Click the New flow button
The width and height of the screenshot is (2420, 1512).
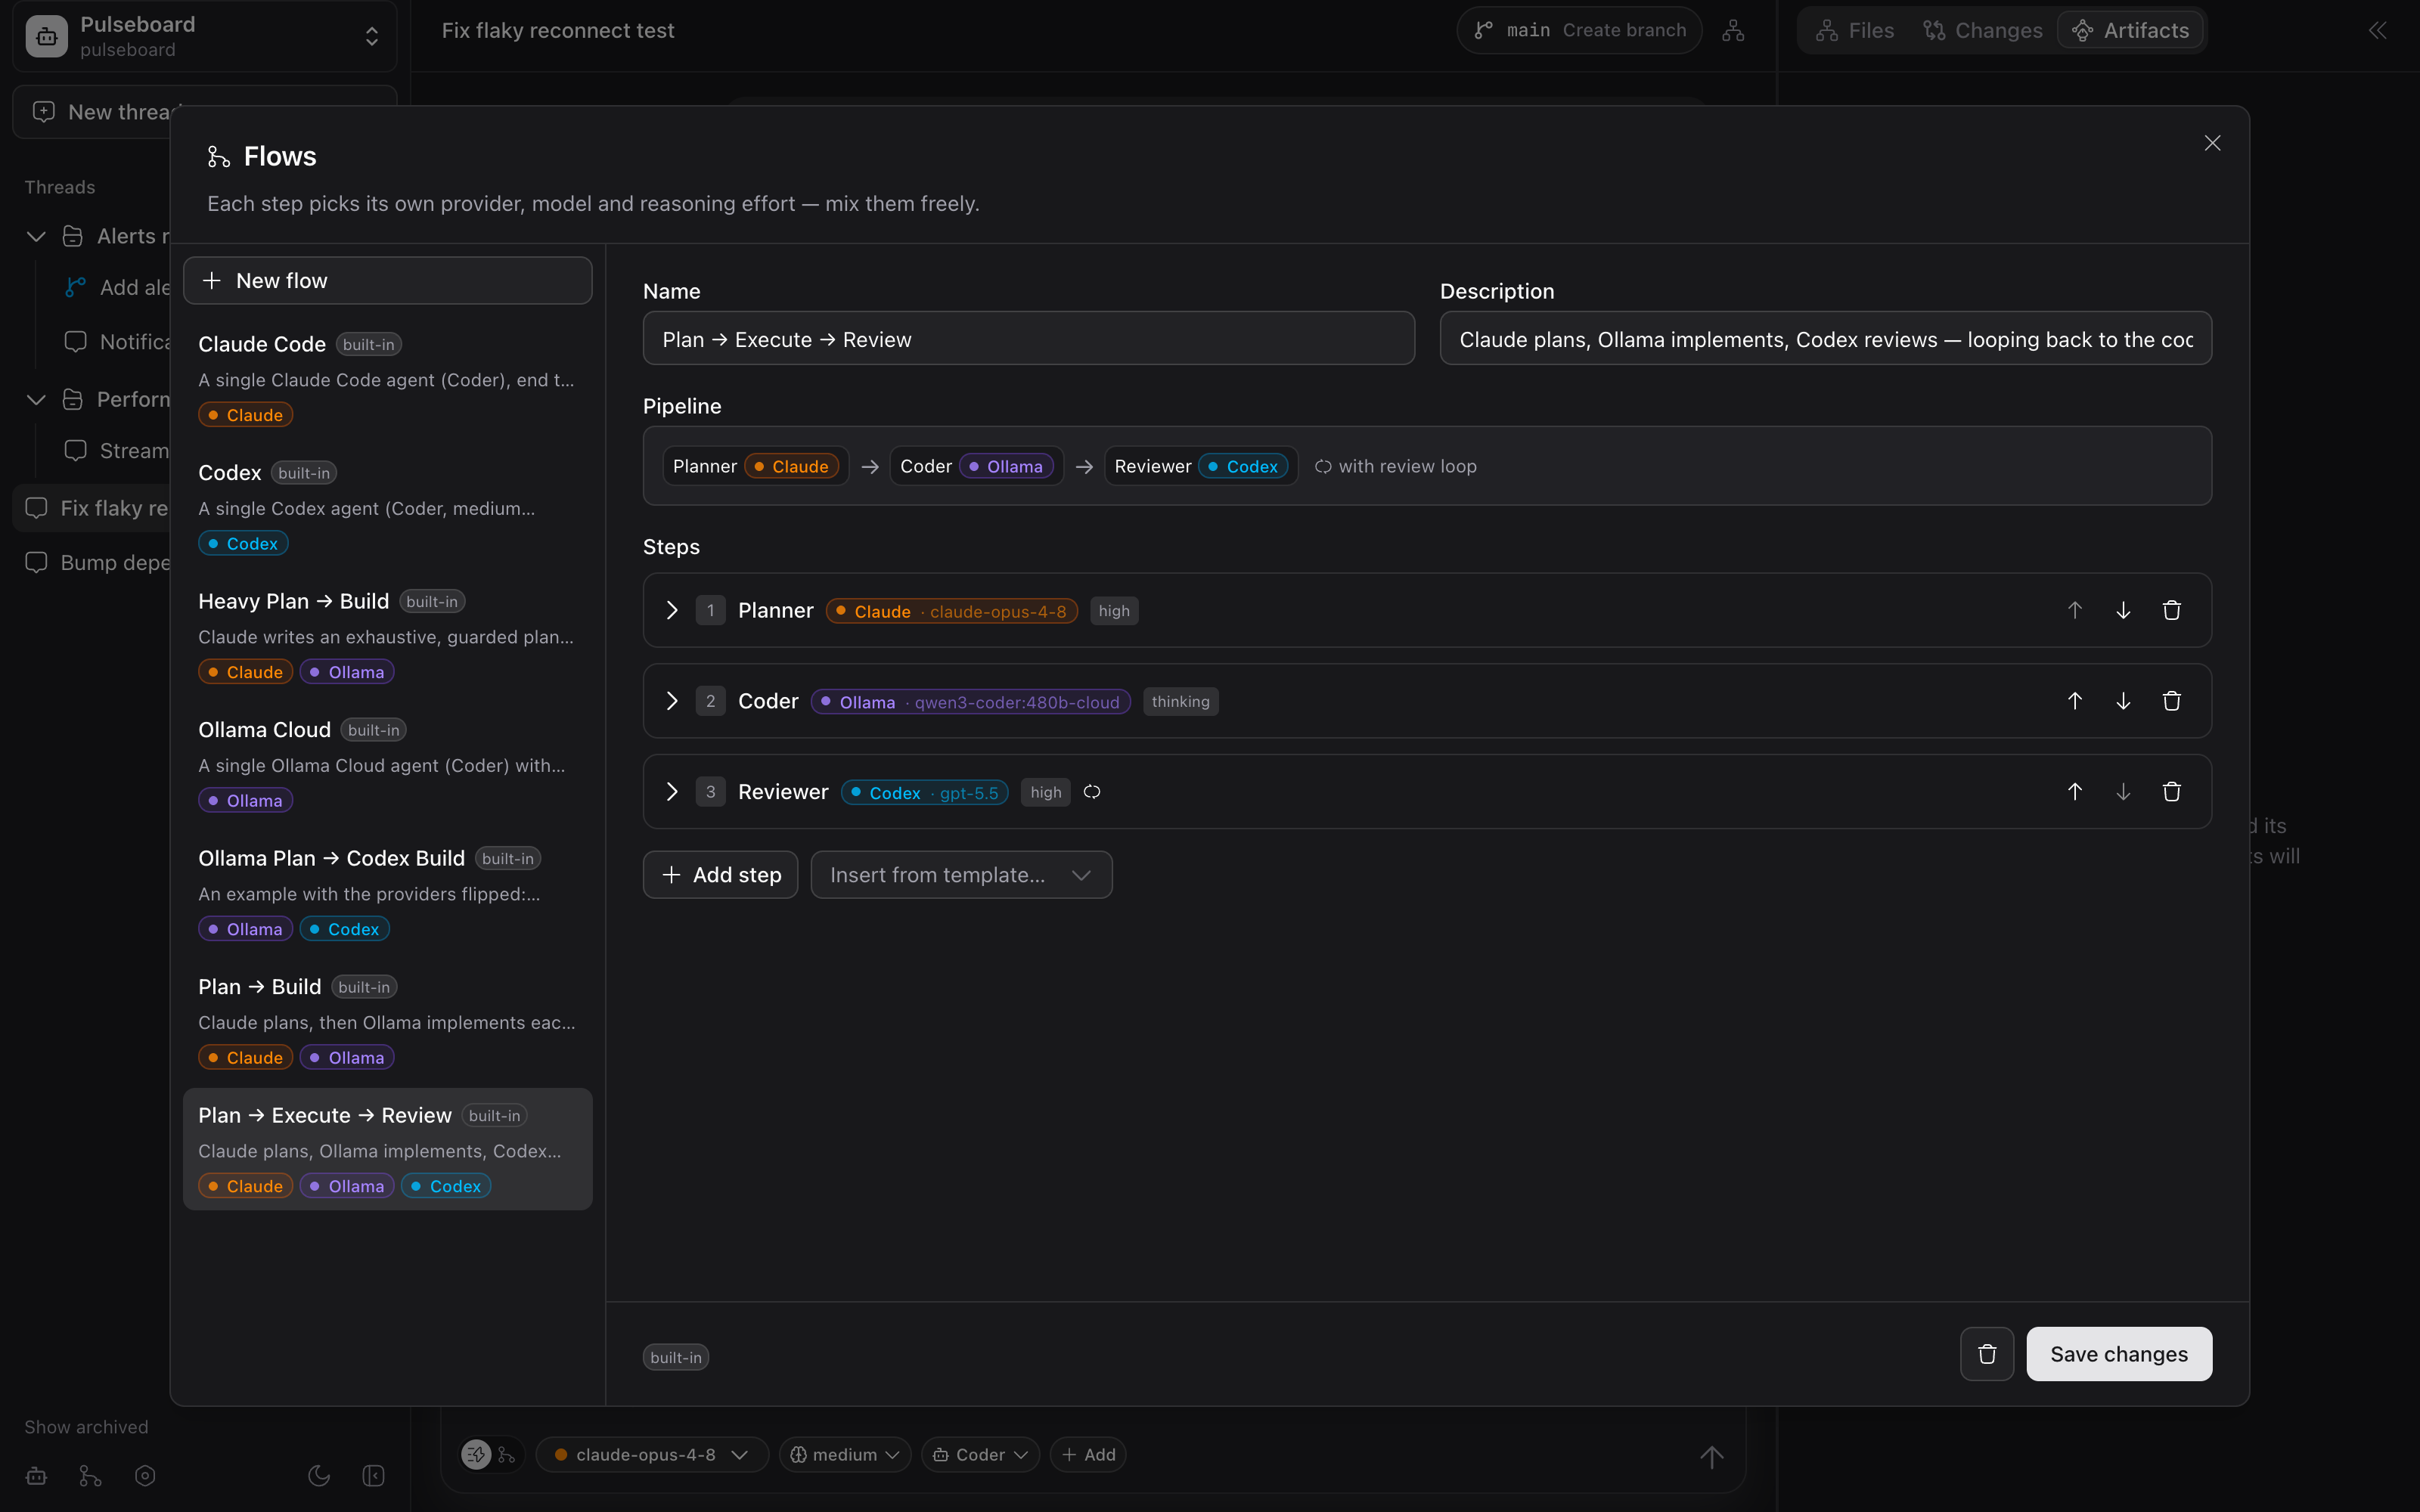click(388, 281)
